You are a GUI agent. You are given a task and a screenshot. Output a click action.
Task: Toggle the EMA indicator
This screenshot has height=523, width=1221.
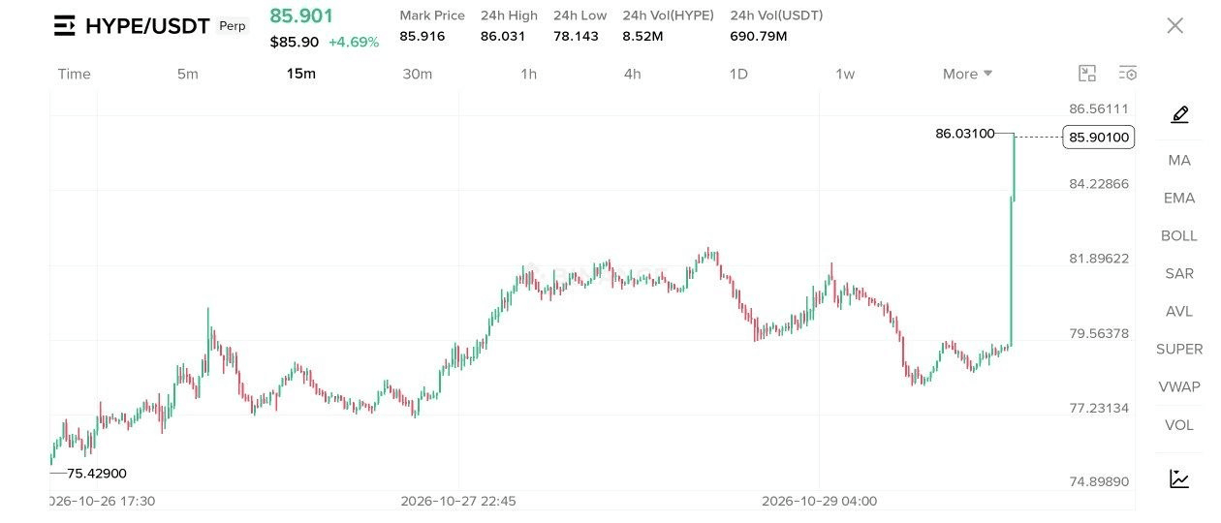click(x=1179, y=199)
